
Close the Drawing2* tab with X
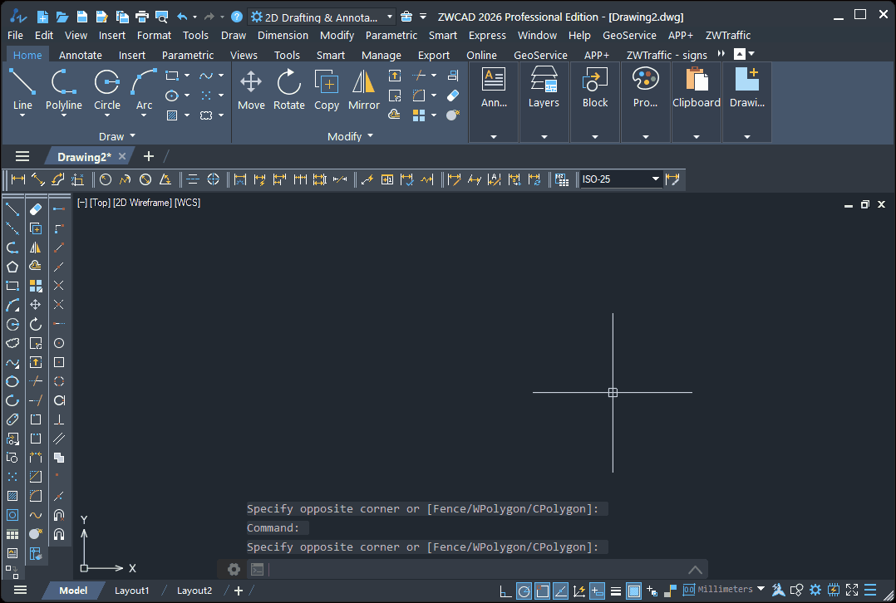click(121, 156)
